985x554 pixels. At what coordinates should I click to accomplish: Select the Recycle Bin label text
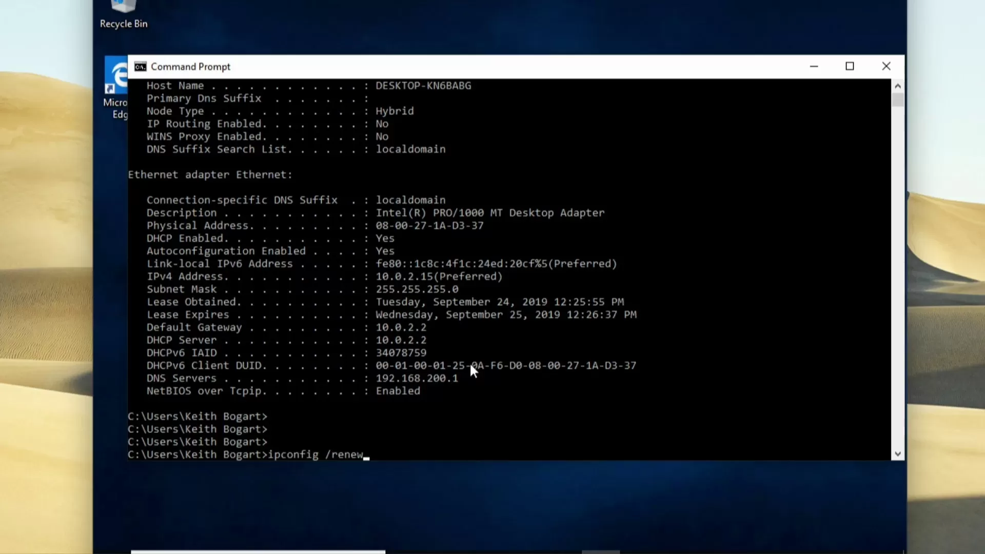123,24
